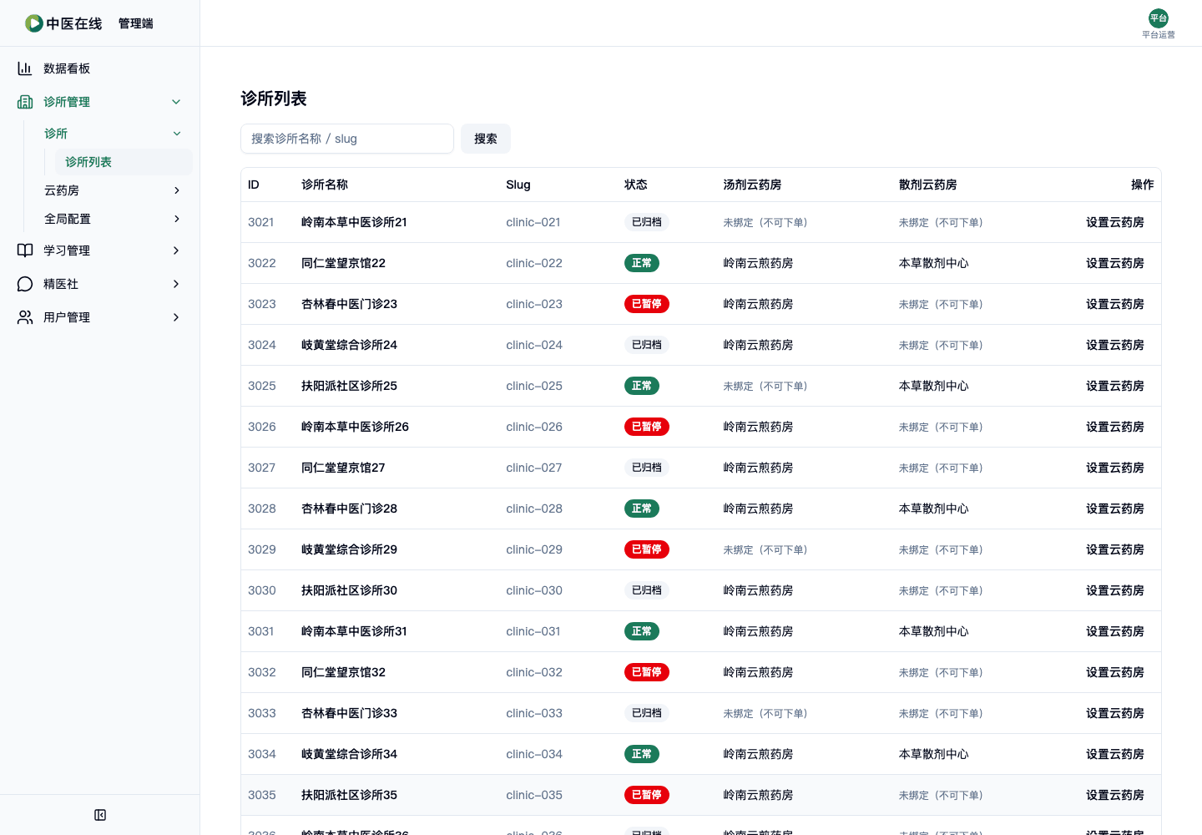
Task: Focus the 搜索诊所名称 / slug search field
Action: 347,139
